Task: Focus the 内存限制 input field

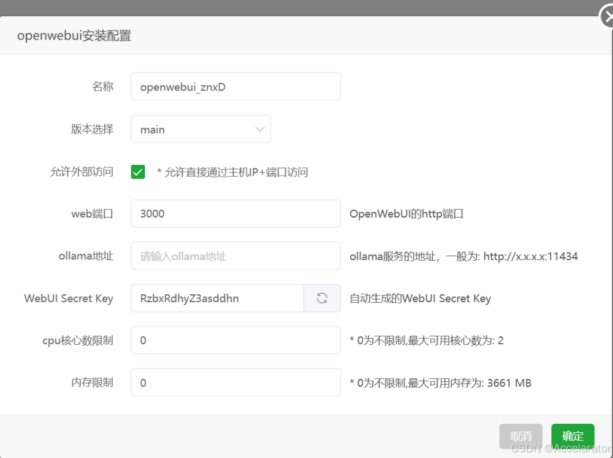Action: [235, 382]
